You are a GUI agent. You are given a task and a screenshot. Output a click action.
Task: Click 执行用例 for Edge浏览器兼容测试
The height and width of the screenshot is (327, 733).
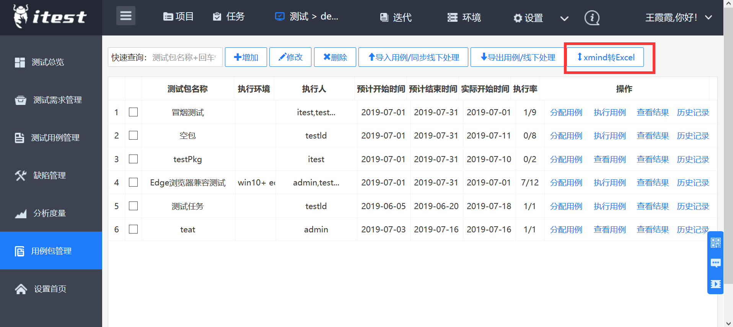610,183
